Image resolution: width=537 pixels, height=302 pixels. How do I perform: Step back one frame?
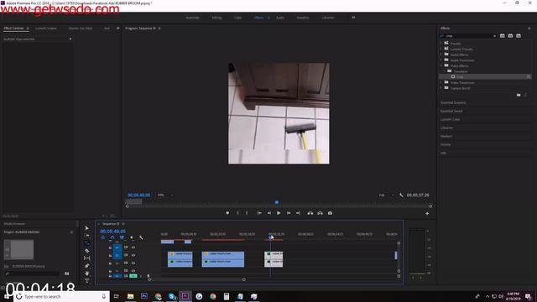pos(268,213)
